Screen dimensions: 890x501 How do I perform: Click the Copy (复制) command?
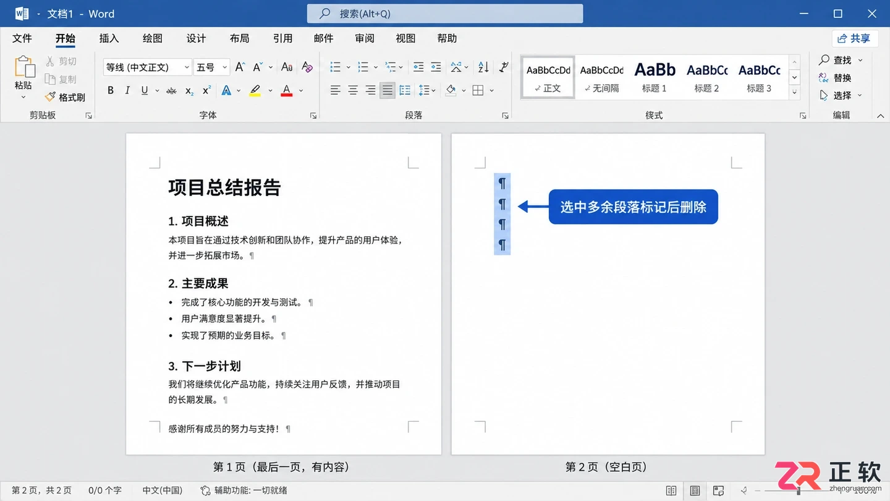click(61, 79)
